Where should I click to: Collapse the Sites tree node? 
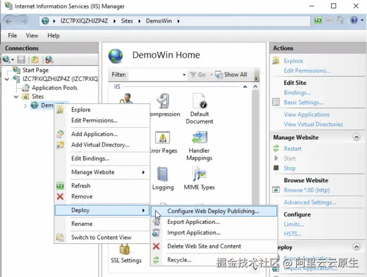coord(16,97)
